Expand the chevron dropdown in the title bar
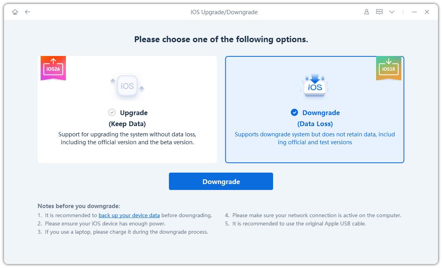The image size is (442, 268). coord(391,12)
